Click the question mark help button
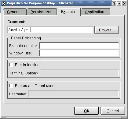Image resolution: width=128 pixels, height=119 pixels. click(114, 3)
